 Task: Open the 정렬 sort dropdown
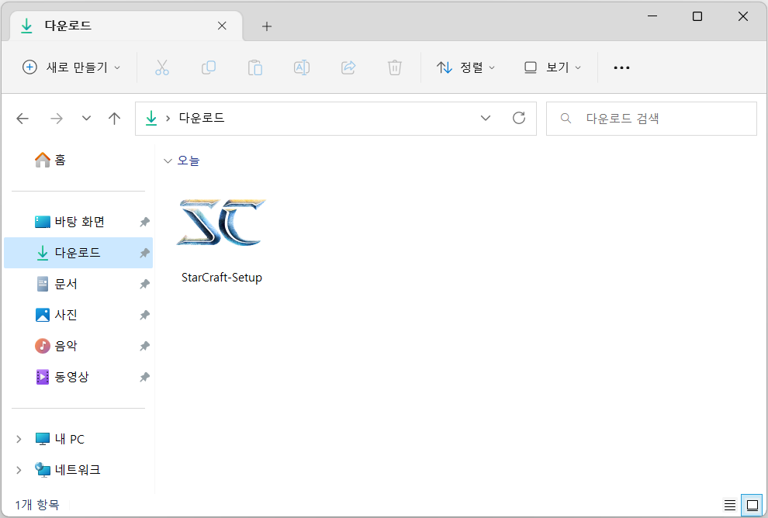pyautogui.click(x=465, y=67)
